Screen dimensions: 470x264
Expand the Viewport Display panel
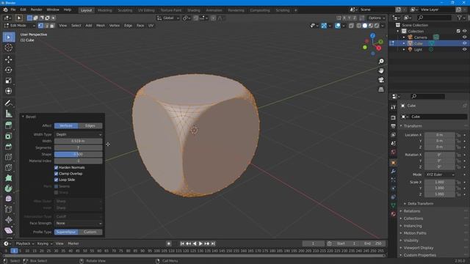[x=418, y=248]
